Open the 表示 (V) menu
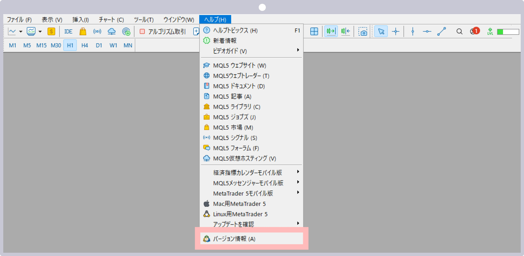The width and height of the screenshot is (524, 256). (52, 20)
